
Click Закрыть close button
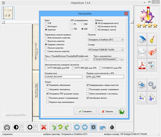(x=107, y=112)
